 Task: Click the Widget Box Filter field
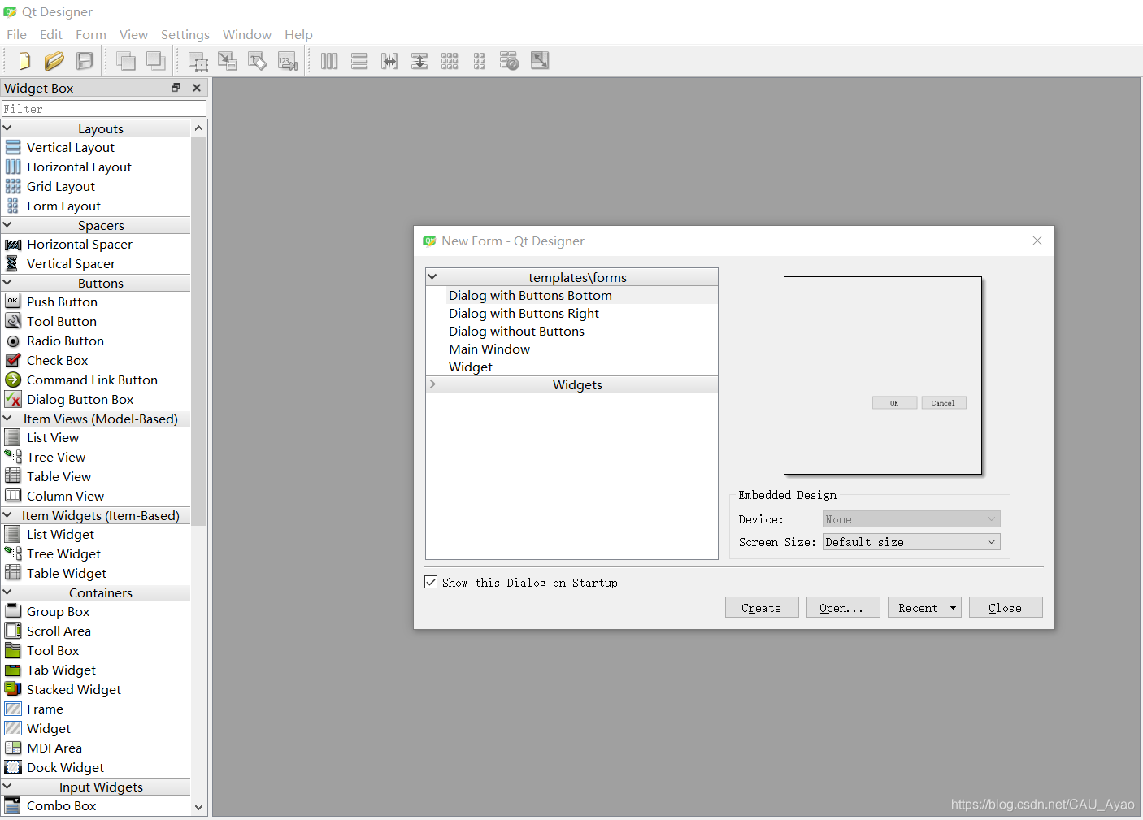tap(104, 109)
